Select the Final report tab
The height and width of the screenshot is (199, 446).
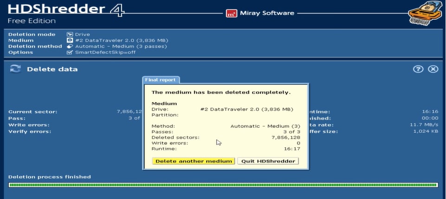pyautogui.click(x=161, y=80)
